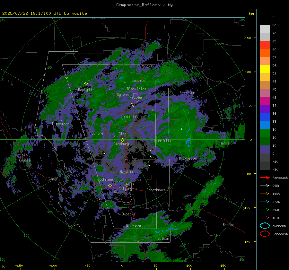Click the Okotoks label
This screenshot has width=289, height=270.
(x=128, y=214)
